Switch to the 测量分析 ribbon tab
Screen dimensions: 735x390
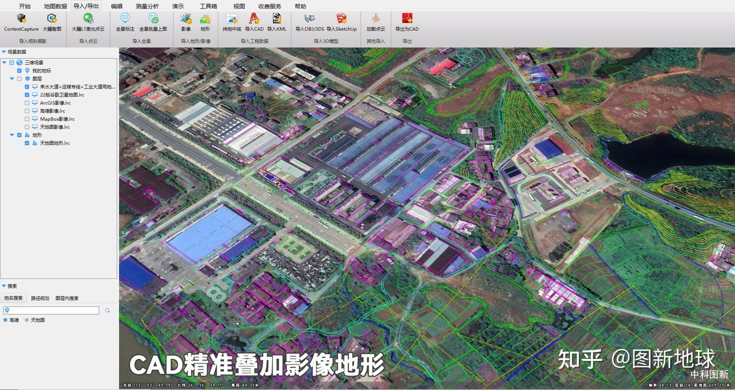pos(147,6)
